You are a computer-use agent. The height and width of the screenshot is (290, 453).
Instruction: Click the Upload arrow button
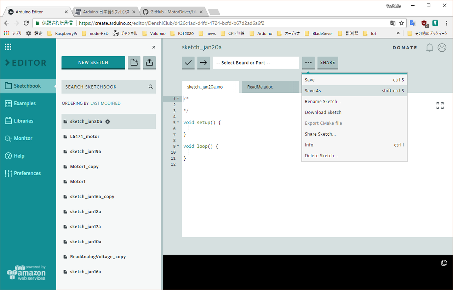click(203, 63)
